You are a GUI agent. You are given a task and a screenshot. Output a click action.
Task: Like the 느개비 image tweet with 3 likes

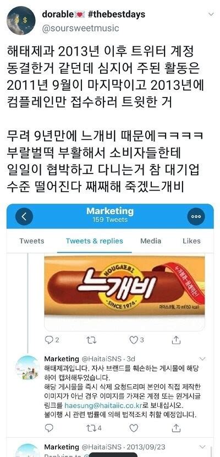pos(136,340)
